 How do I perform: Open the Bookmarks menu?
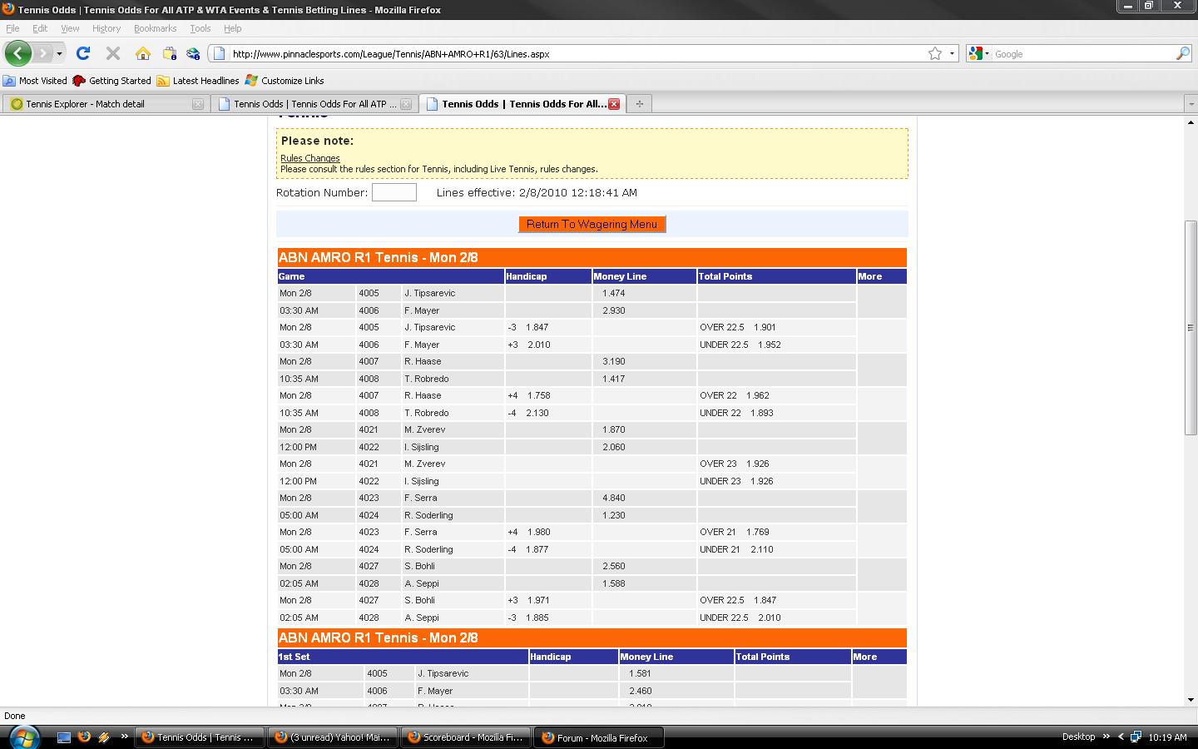[155, 28]
